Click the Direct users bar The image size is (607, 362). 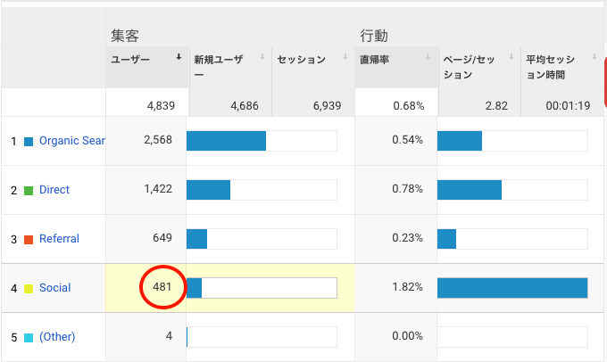208,190
